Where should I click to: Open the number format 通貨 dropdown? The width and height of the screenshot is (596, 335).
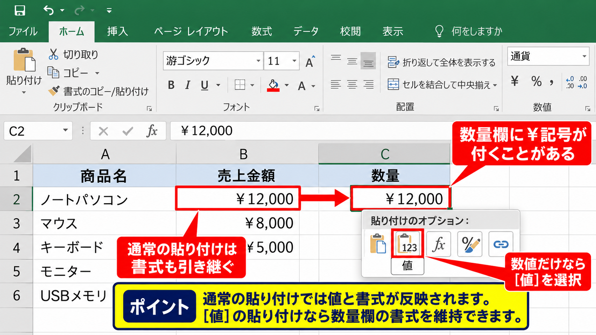tap(584, 56)
